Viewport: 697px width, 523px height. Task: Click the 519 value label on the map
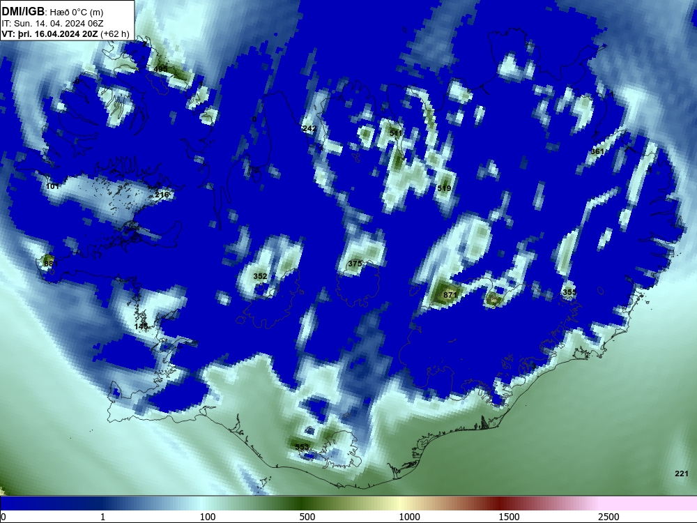(444, 188)
